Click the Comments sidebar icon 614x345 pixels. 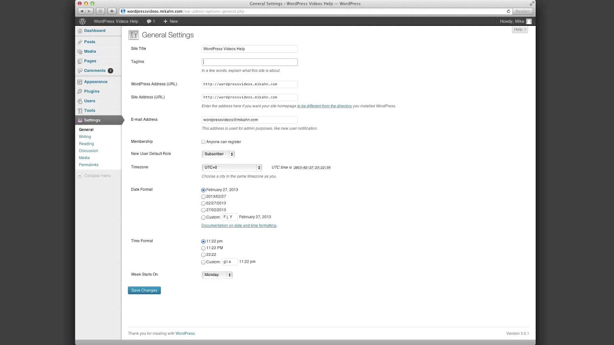tap(80, 70)
